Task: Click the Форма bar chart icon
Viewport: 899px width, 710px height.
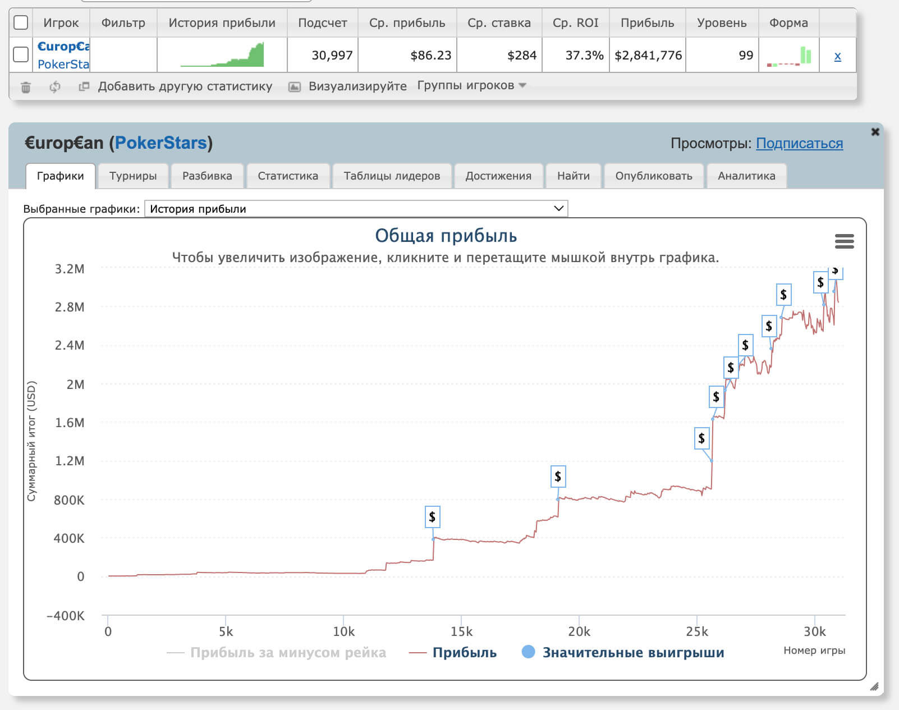Action: coord(788,56)
